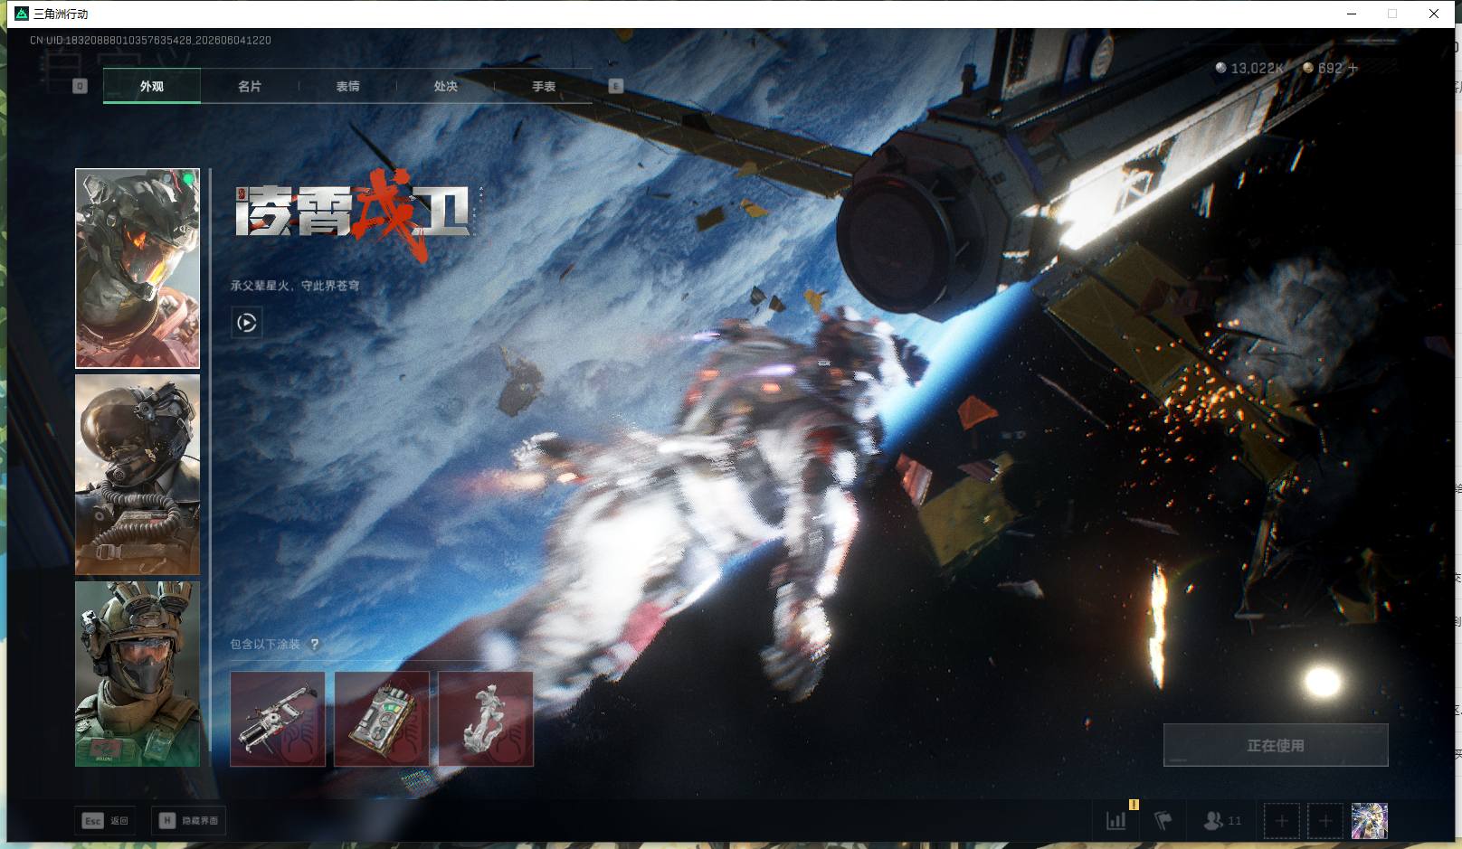Open the 手表 tab
Screen dimensions: 1462x849
tap(544, 86)
